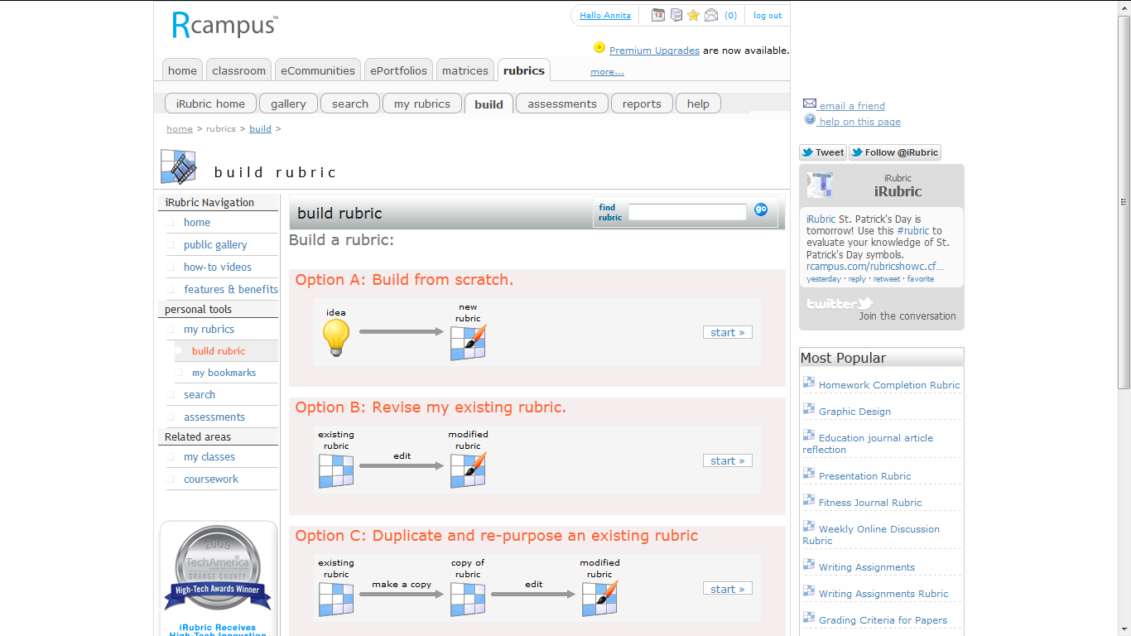Open coursework in sidebar

coord(211,479)
